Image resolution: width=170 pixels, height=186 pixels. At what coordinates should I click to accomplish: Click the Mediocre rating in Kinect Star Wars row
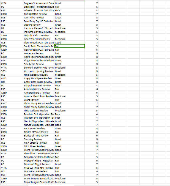(70, 39)
